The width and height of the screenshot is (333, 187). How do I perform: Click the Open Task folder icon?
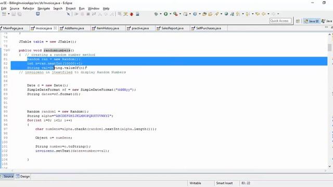(210, 14)
